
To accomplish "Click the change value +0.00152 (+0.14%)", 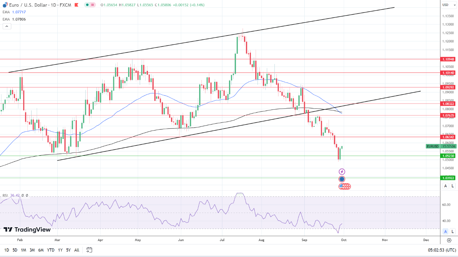I will (189, 5).
